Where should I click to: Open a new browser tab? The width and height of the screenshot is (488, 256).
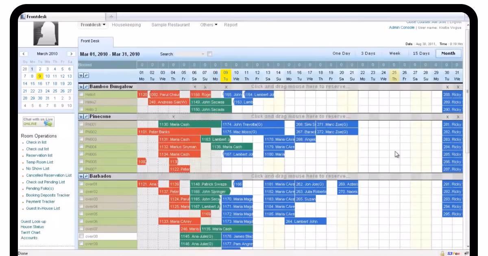(111, 16)
